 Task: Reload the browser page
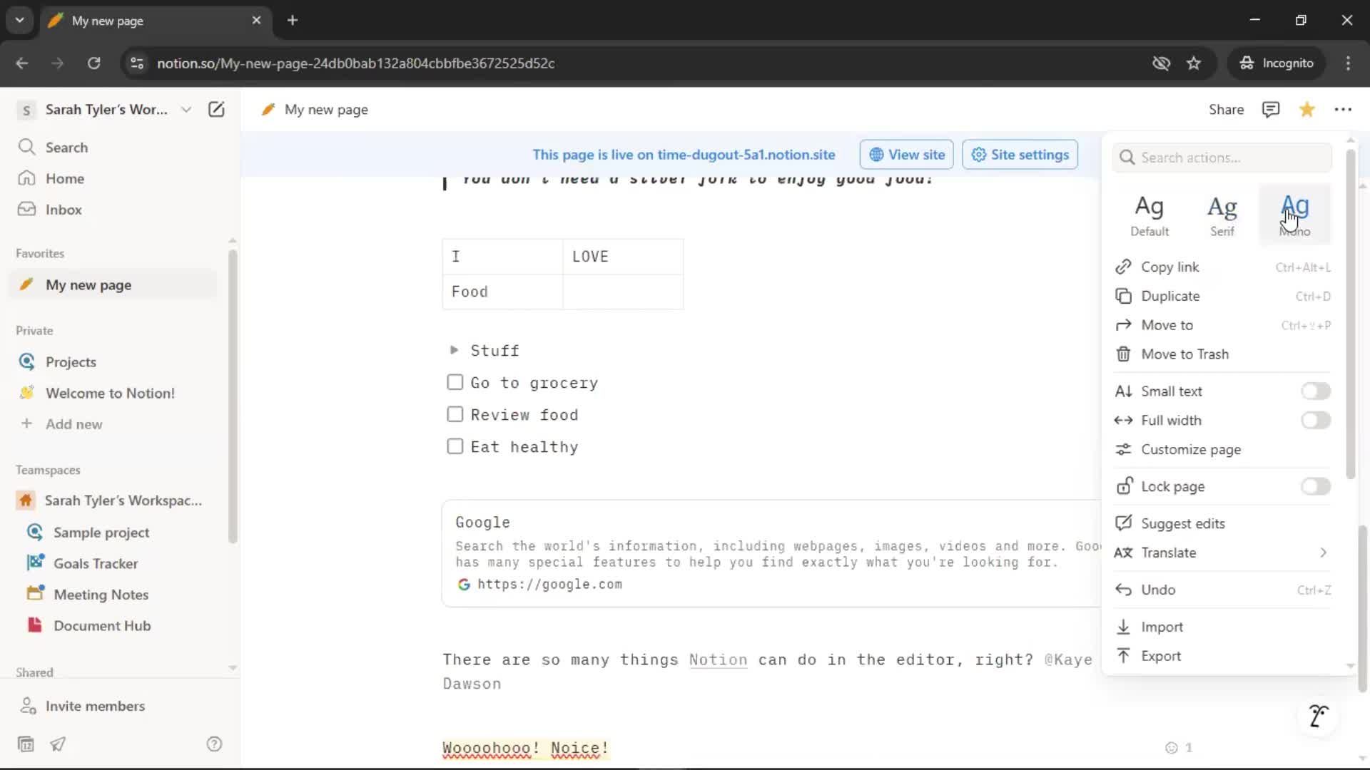click(93, 63)
